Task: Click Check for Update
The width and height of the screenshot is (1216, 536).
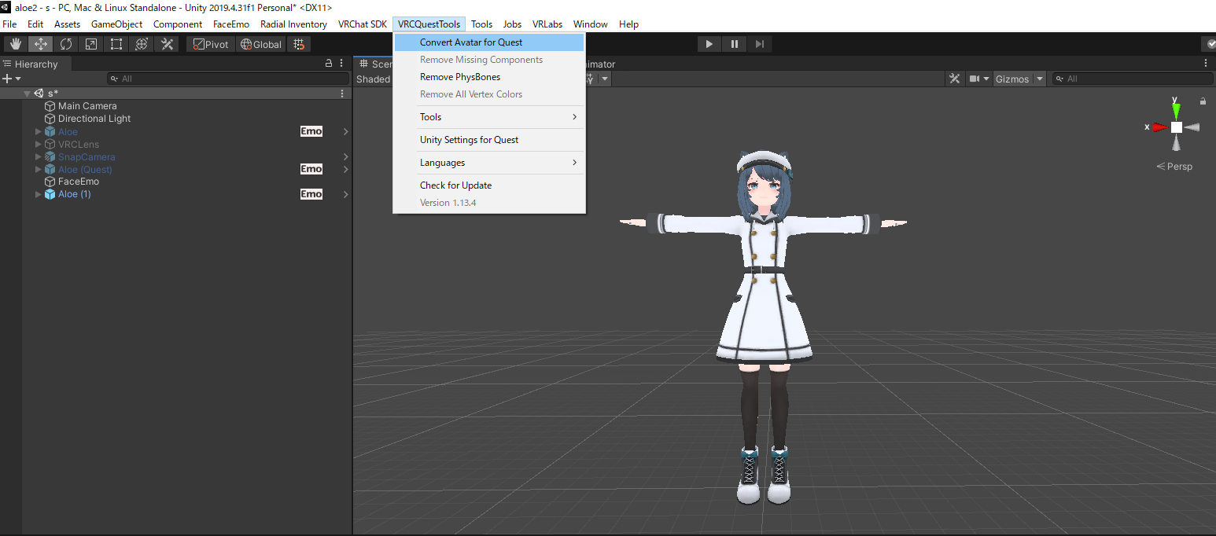Action: pos(455,185)
